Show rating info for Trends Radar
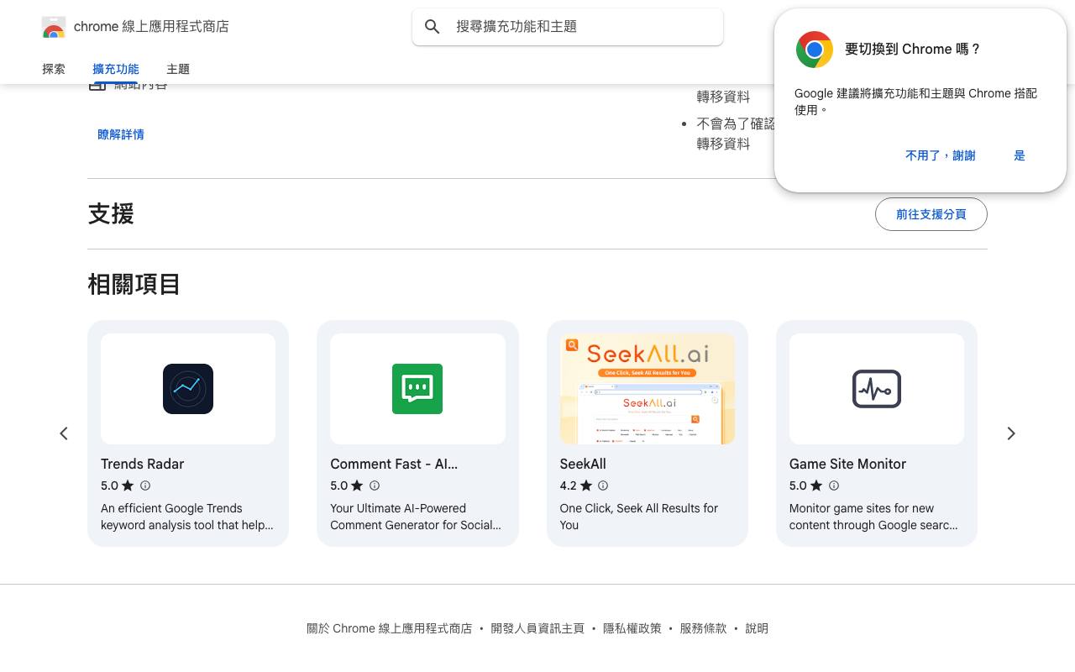1075x672 pixels. (145, 486)
